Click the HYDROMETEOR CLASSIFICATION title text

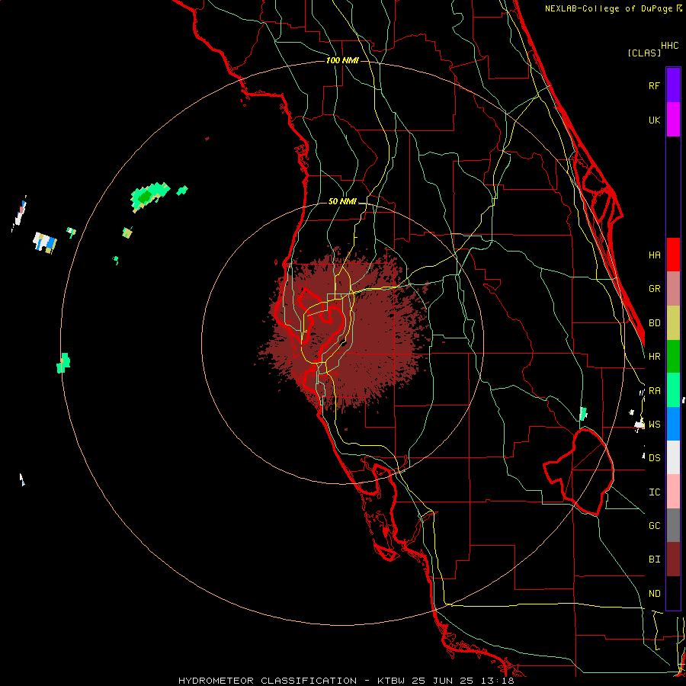pos(268,681)
